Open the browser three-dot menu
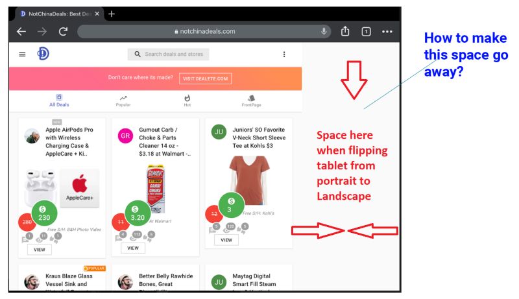519x299 pixels. tap(387, 32)
